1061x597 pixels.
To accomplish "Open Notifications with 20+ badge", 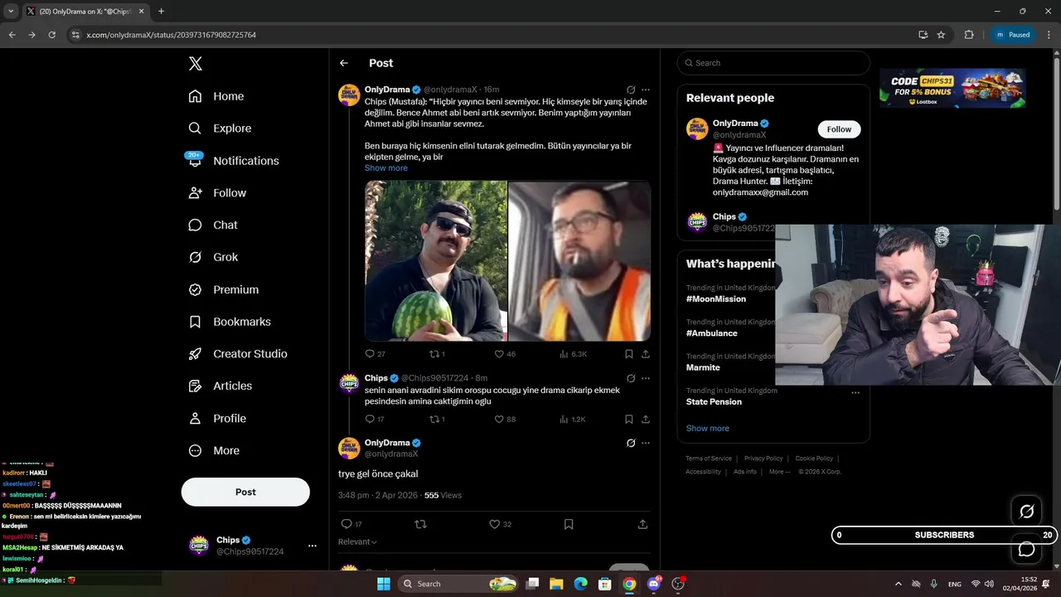I will pyautogui.click(x=233, y=161).
